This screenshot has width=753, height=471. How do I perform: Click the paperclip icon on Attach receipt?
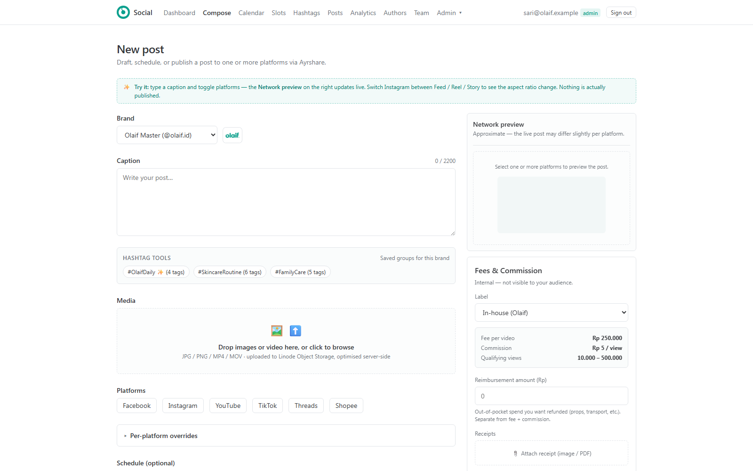[x=515, y=454]
